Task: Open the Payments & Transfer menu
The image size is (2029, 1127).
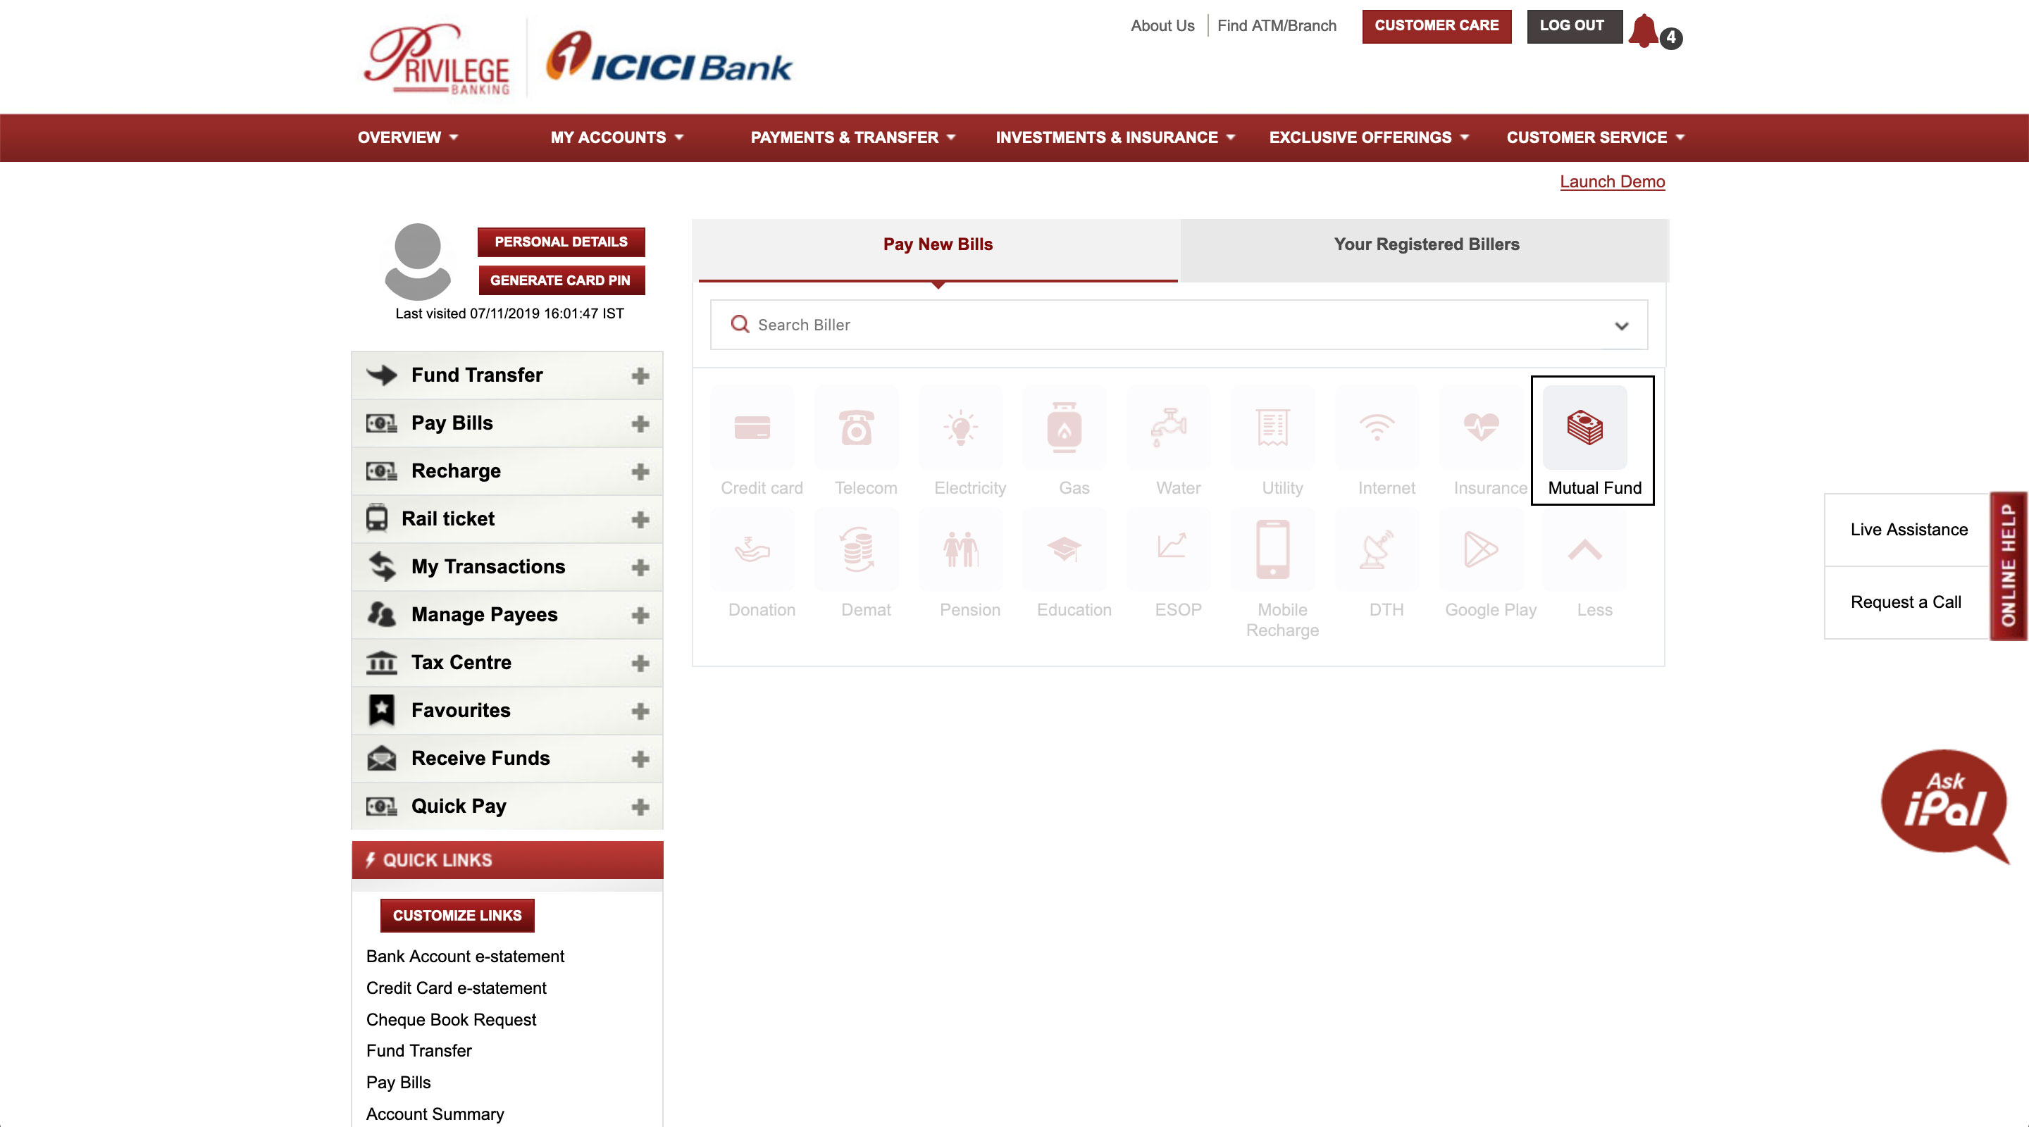Action: click(x=852, y=137)
